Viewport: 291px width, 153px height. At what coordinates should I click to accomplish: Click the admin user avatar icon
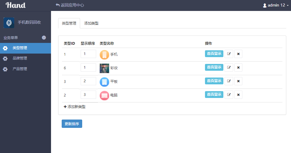(x=265, y=6)
